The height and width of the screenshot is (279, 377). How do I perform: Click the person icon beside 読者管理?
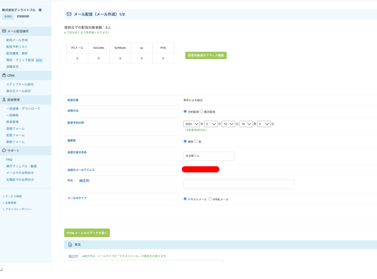(x=4, y=99)
